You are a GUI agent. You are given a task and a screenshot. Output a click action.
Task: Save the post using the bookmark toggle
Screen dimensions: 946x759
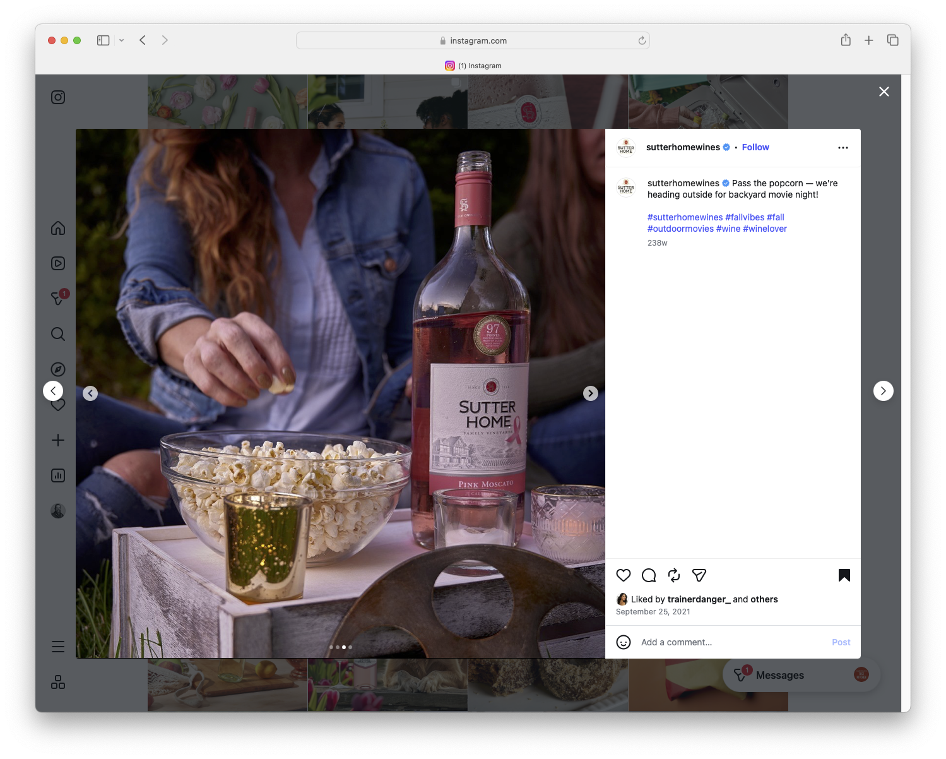pos(844,575)
